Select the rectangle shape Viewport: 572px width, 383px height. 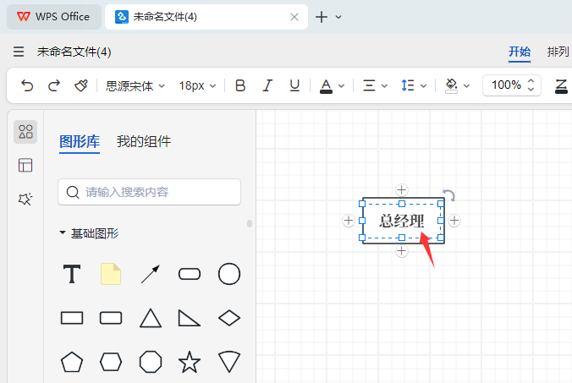pyautogui.click(x=72, y=318)
